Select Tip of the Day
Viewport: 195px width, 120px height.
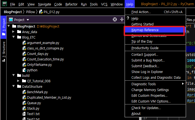[155, 42]
